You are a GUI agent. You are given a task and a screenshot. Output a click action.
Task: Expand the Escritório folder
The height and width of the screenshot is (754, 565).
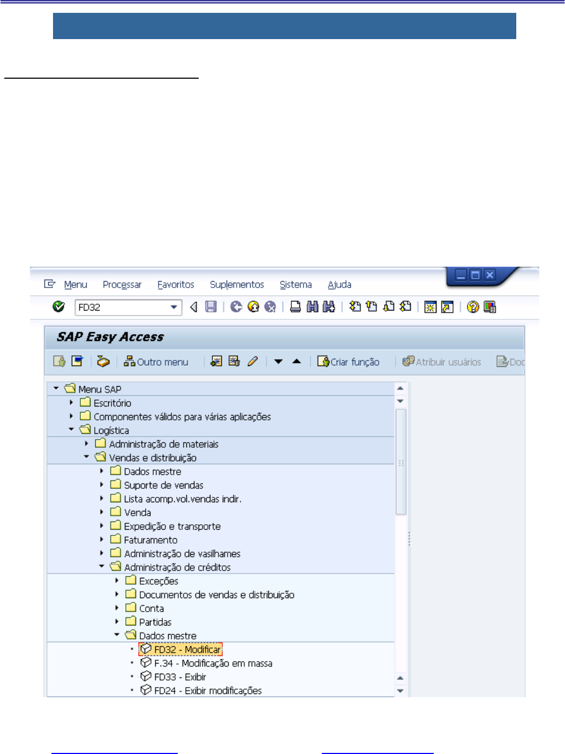pyautogui.click(x=71, y=402)
